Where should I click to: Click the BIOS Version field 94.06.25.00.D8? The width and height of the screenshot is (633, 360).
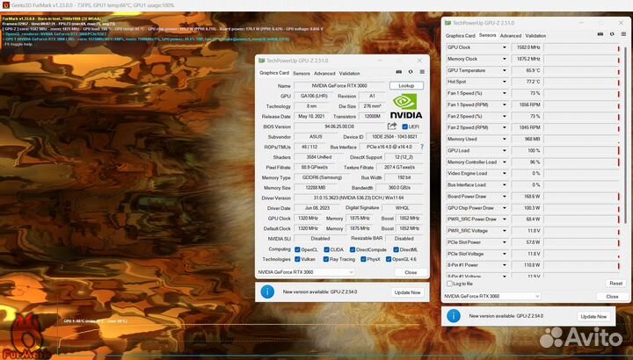pos(339,126)
